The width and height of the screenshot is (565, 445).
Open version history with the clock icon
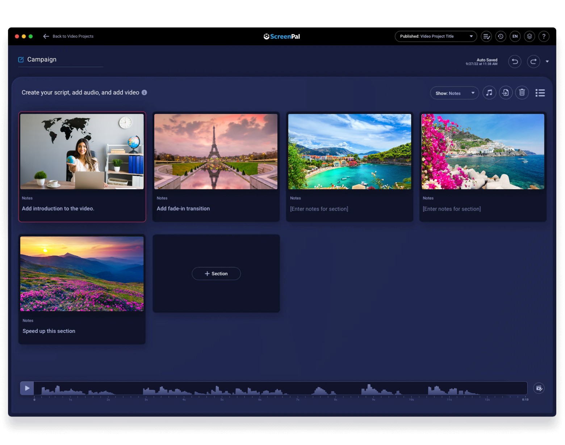[501, 36]
